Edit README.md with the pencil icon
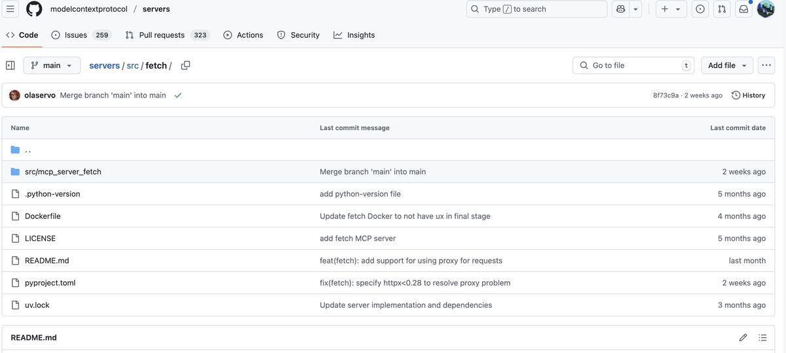Screen dimensions: 786x353 coord(743,338)
